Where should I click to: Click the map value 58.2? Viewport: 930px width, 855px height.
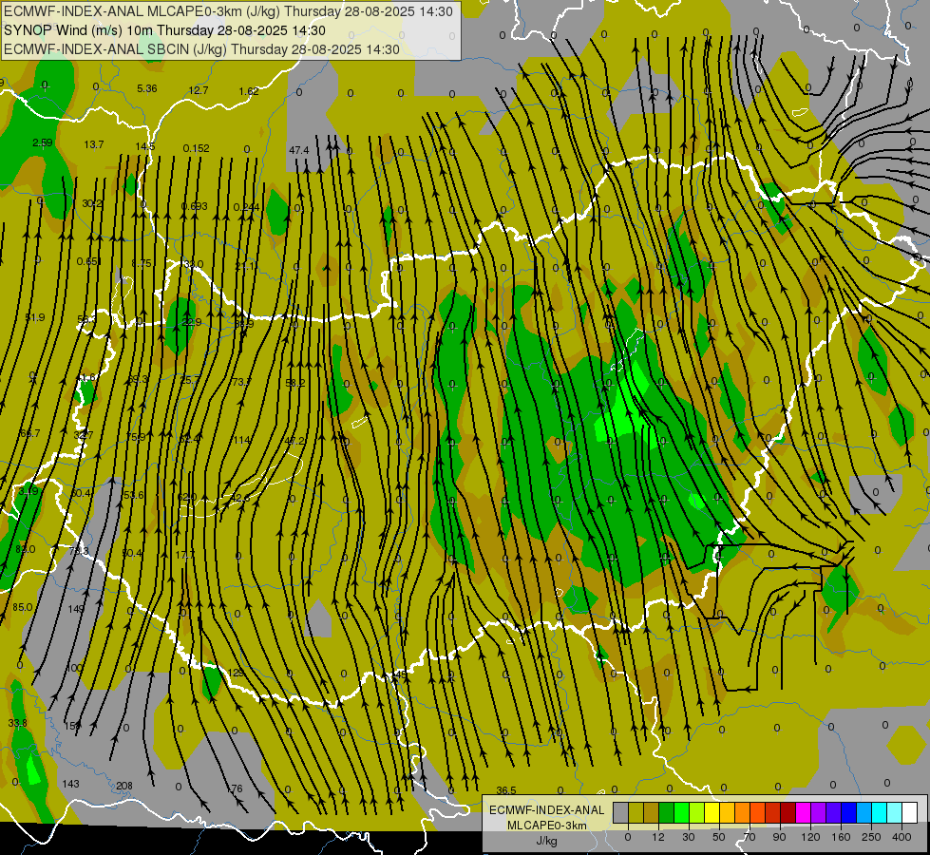294,383
